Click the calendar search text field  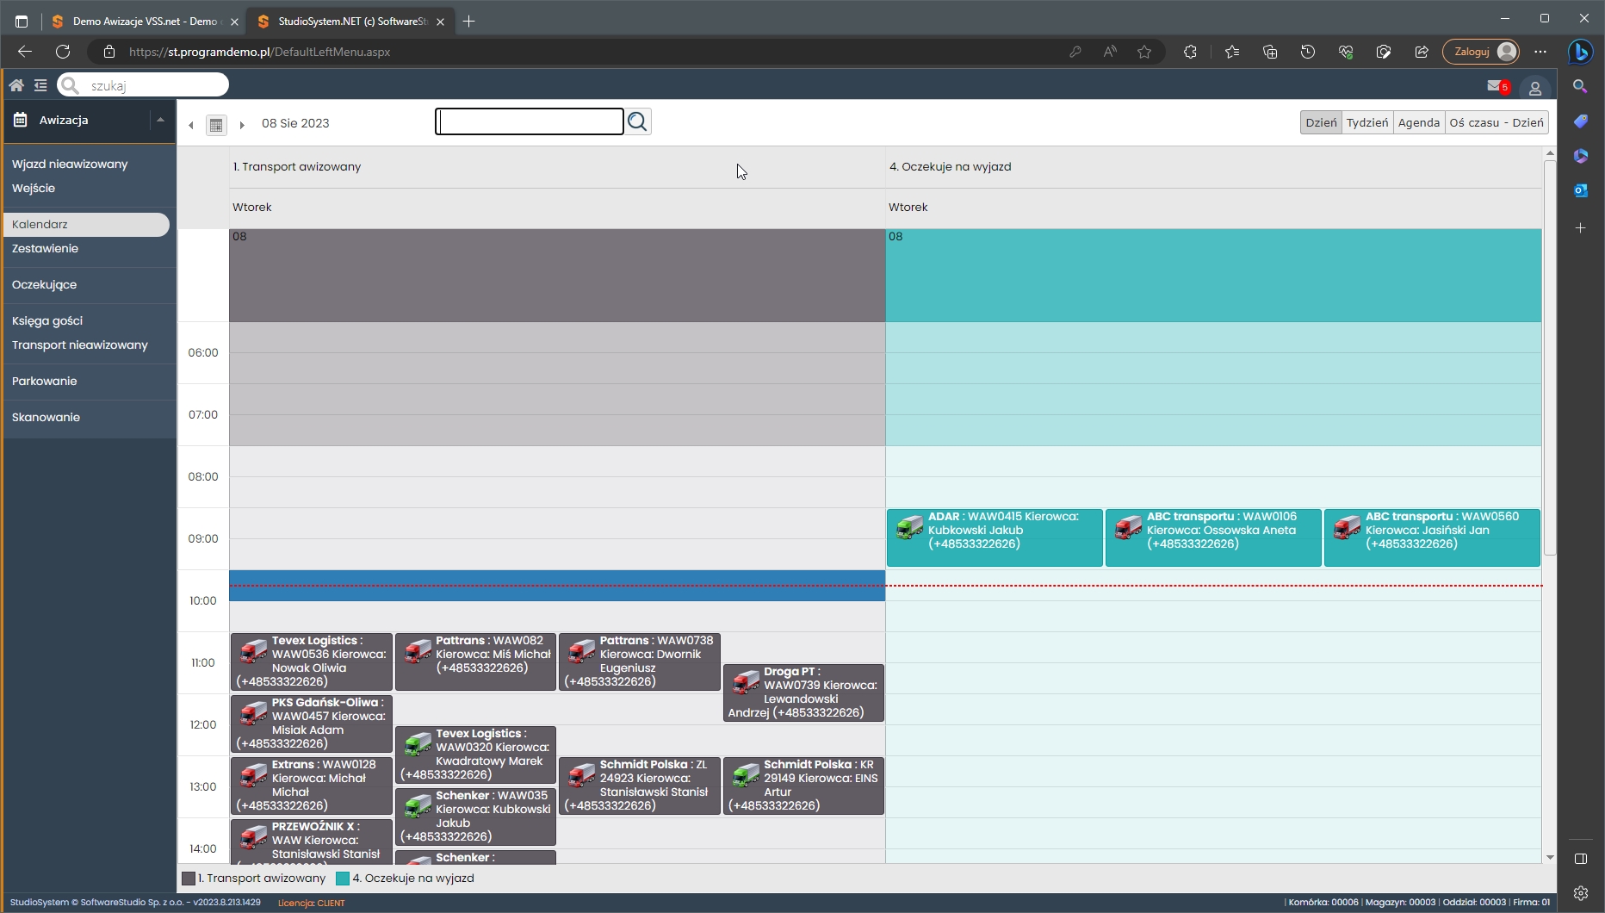click(530, 122)
